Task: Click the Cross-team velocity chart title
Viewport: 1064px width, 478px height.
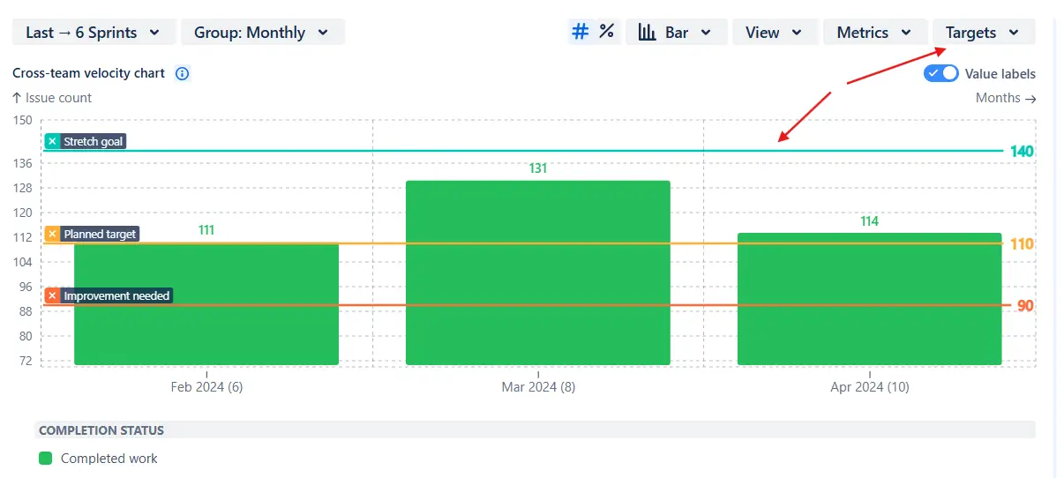Action: tap(88, 73)
